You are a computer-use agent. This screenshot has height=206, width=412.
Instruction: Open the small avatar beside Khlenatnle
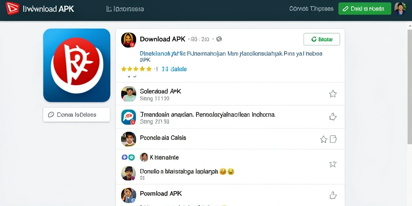[144, 157]
